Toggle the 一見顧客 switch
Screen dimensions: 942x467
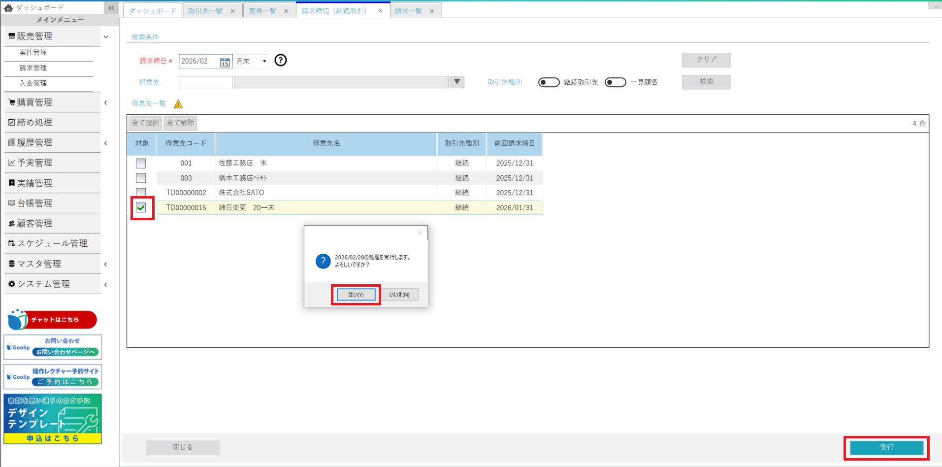(615, 82)
